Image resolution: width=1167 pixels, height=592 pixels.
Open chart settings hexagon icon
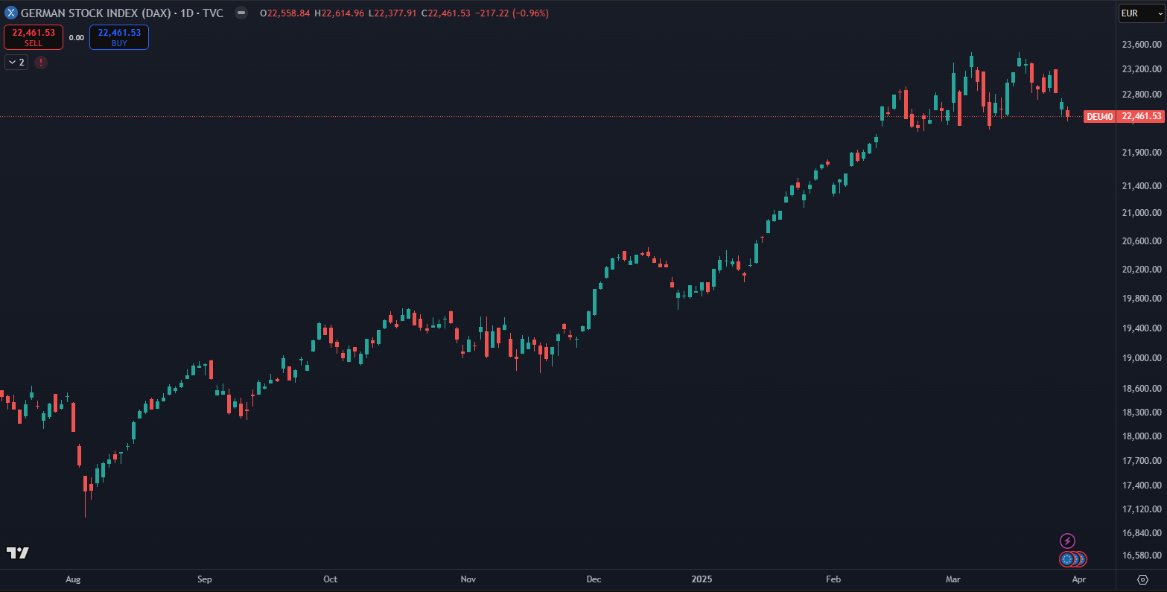1142,579
